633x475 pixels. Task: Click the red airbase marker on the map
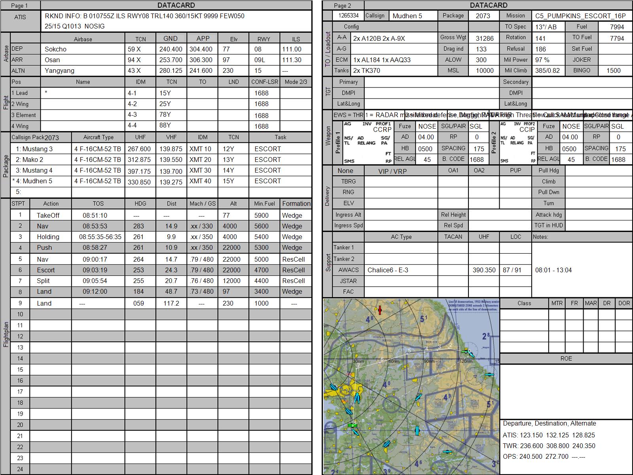[x=380, y=310]
